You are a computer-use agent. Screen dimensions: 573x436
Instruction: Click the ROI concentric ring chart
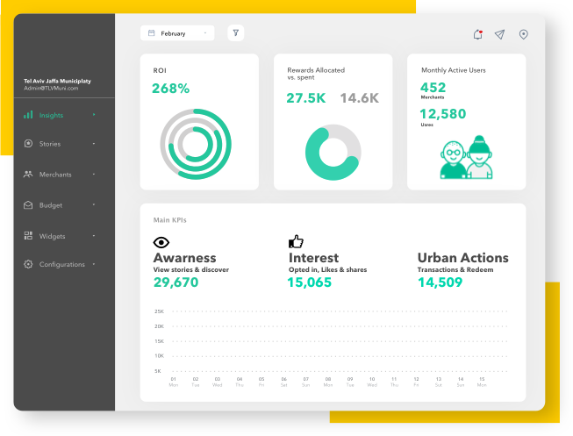195,143
